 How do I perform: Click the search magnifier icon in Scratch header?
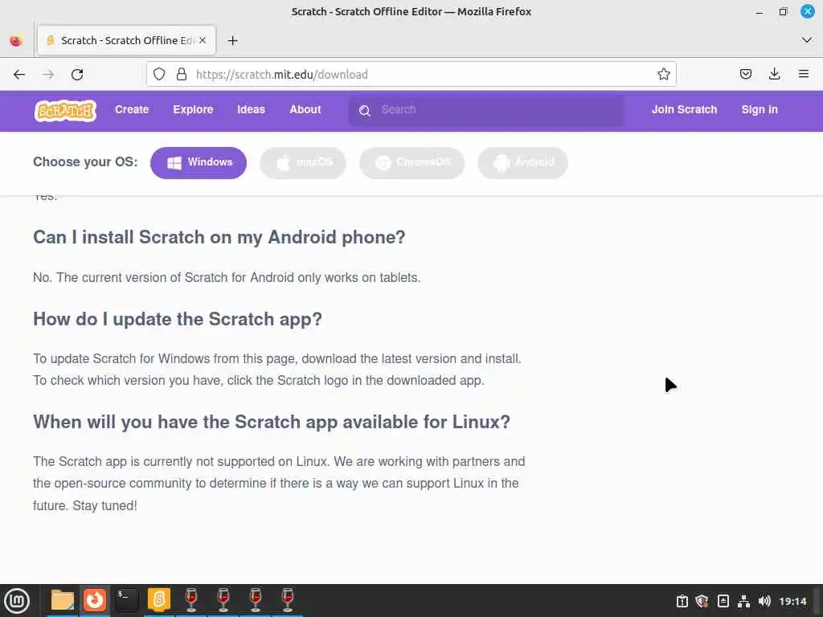(x=364, y=110)
